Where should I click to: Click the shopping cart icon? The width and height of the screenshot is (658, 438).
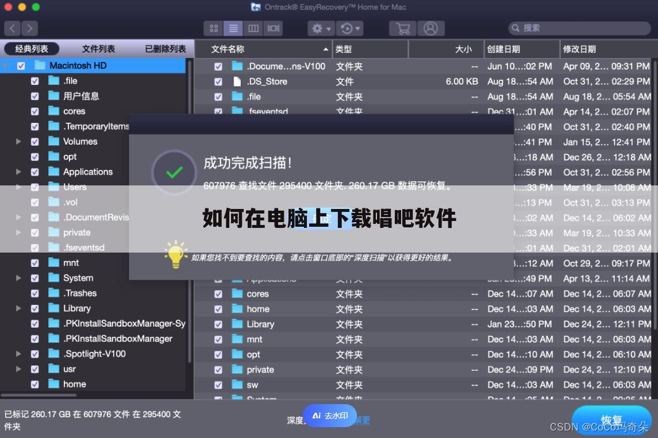403,28
